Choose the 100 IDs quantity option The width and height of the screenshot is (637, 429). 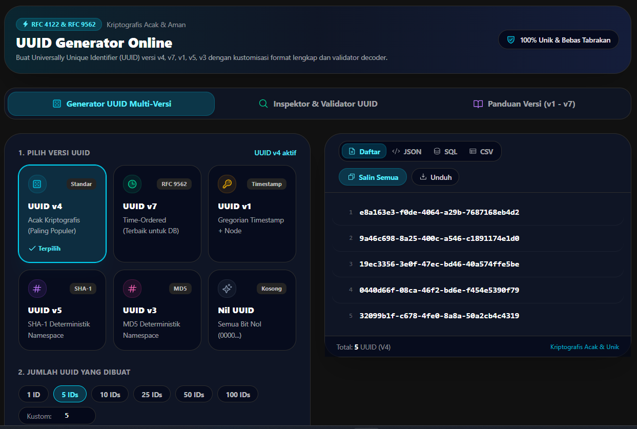(238, 394)
